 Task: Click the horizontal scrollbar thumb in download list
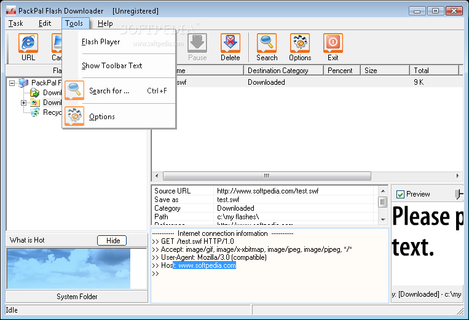[267, 176]
